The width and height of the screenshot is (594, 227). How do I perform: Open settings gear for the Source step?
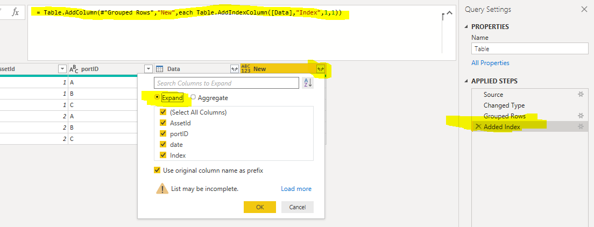tap(581, 94)
